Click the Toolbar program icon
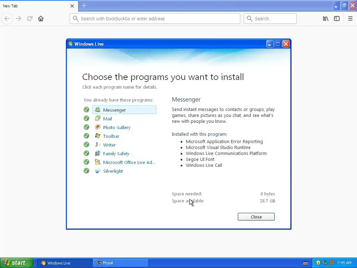Viewport: 357px width, 268px height. point(98,136)
